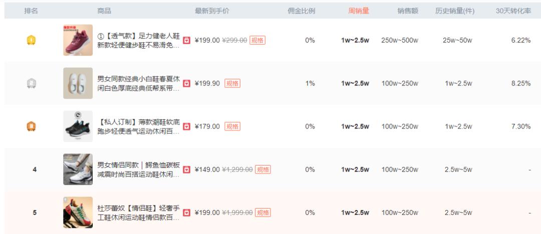This screenshot has height=234, width=541.
Task: Open 规格 tag for 足力健老人鞋
Action: [257, 40]
